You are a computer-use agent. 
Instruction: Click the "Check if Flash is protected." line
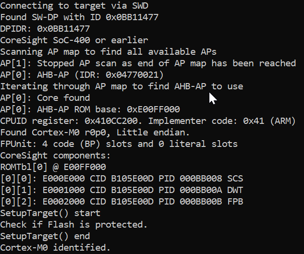pyautogui.click(x=73, y=225)
